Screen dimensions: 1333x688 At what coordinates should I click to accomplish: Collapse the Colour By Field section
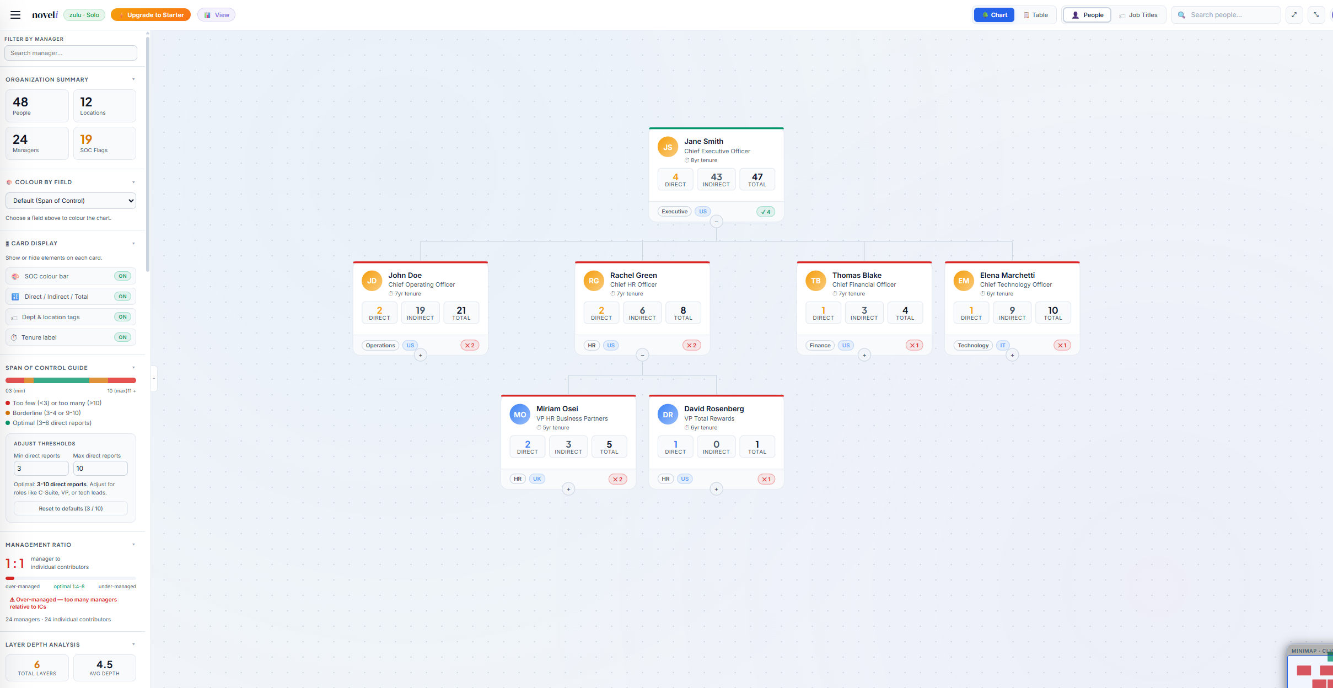click(133, 182)
